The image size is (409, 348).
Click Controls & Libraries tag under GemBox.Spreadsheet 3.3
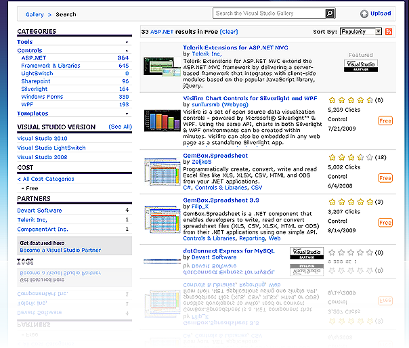pyautogui.click(x=209, y=238)
